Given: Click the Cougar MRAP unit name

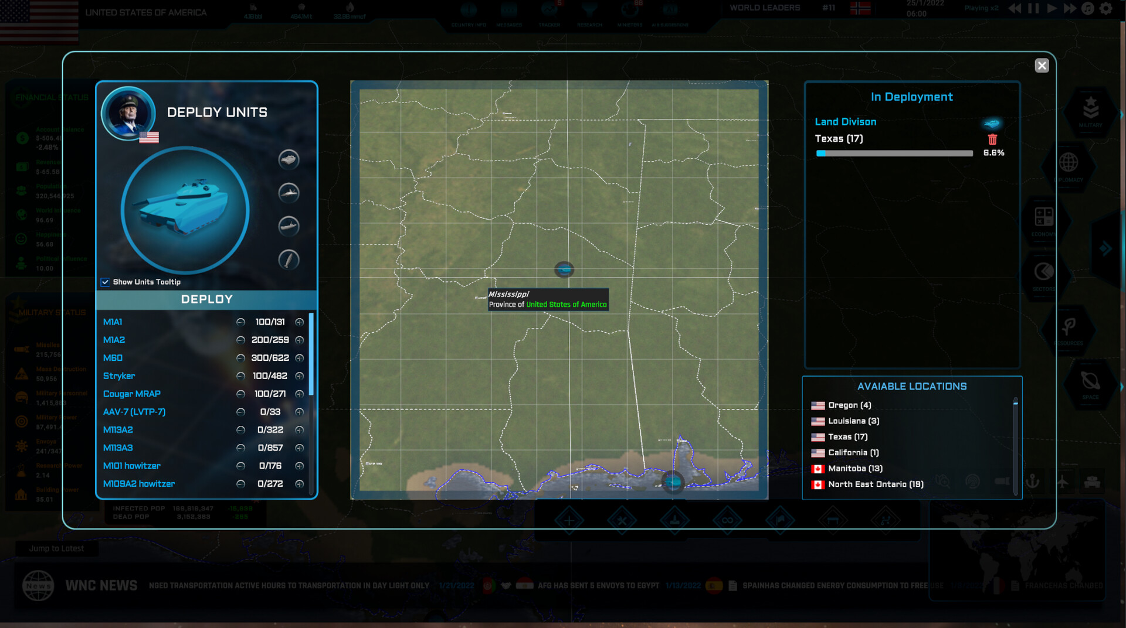Looking at the screenshot, I should (x=132, y=394).
